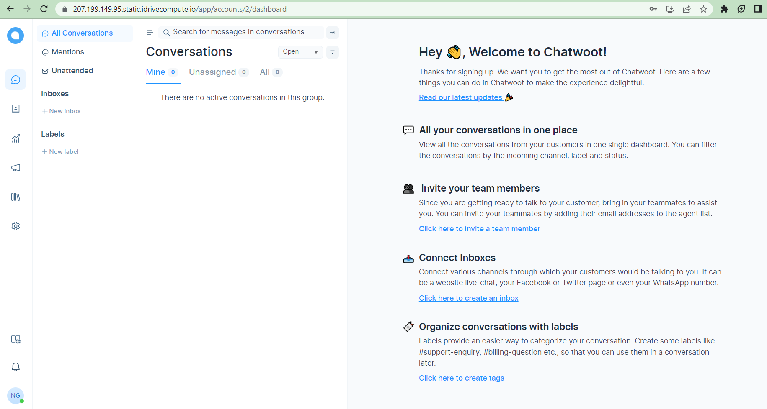Image resolution: width=767 pixels, height=409 pixels.
Task: Click the install app icon in the address bar
Action: click(x=670, y=9)
